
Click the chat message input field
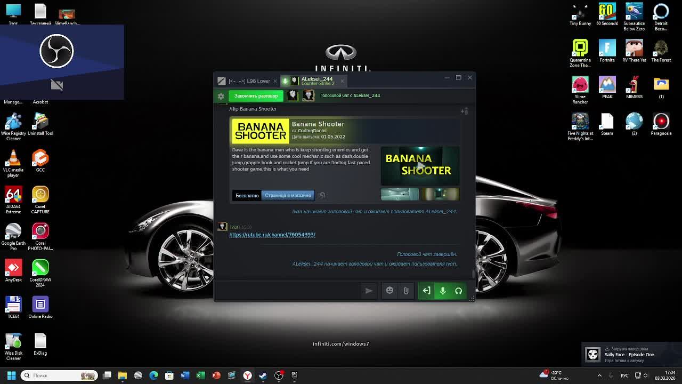(288, 291)
